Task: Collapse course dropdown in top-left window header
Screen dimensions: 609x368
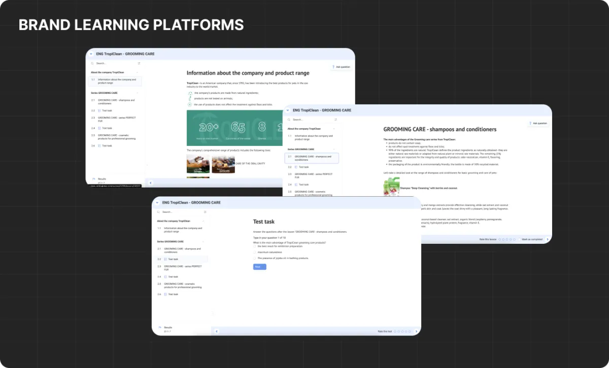Action: click(91, 54)
